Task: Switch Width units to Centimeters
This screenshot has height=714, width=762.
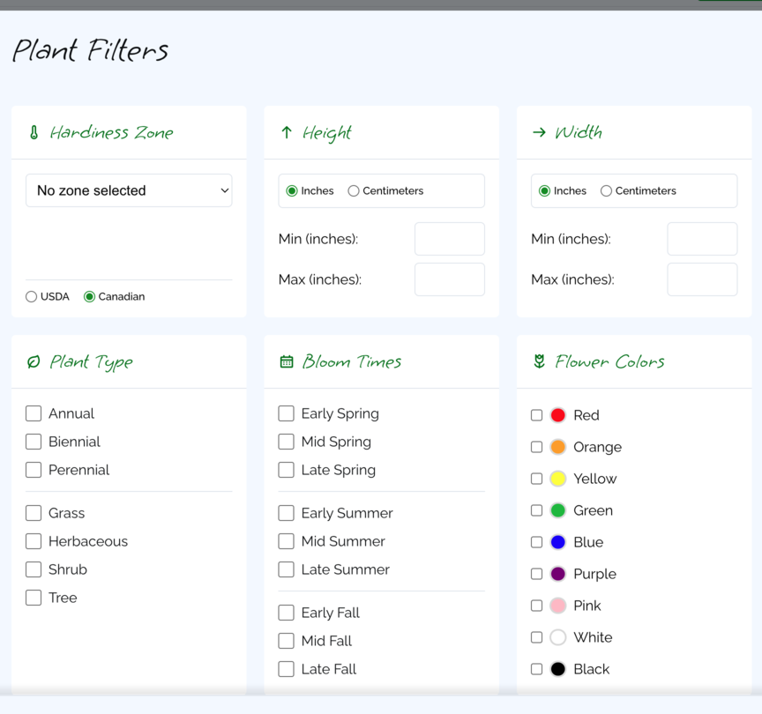Action: 606,190
